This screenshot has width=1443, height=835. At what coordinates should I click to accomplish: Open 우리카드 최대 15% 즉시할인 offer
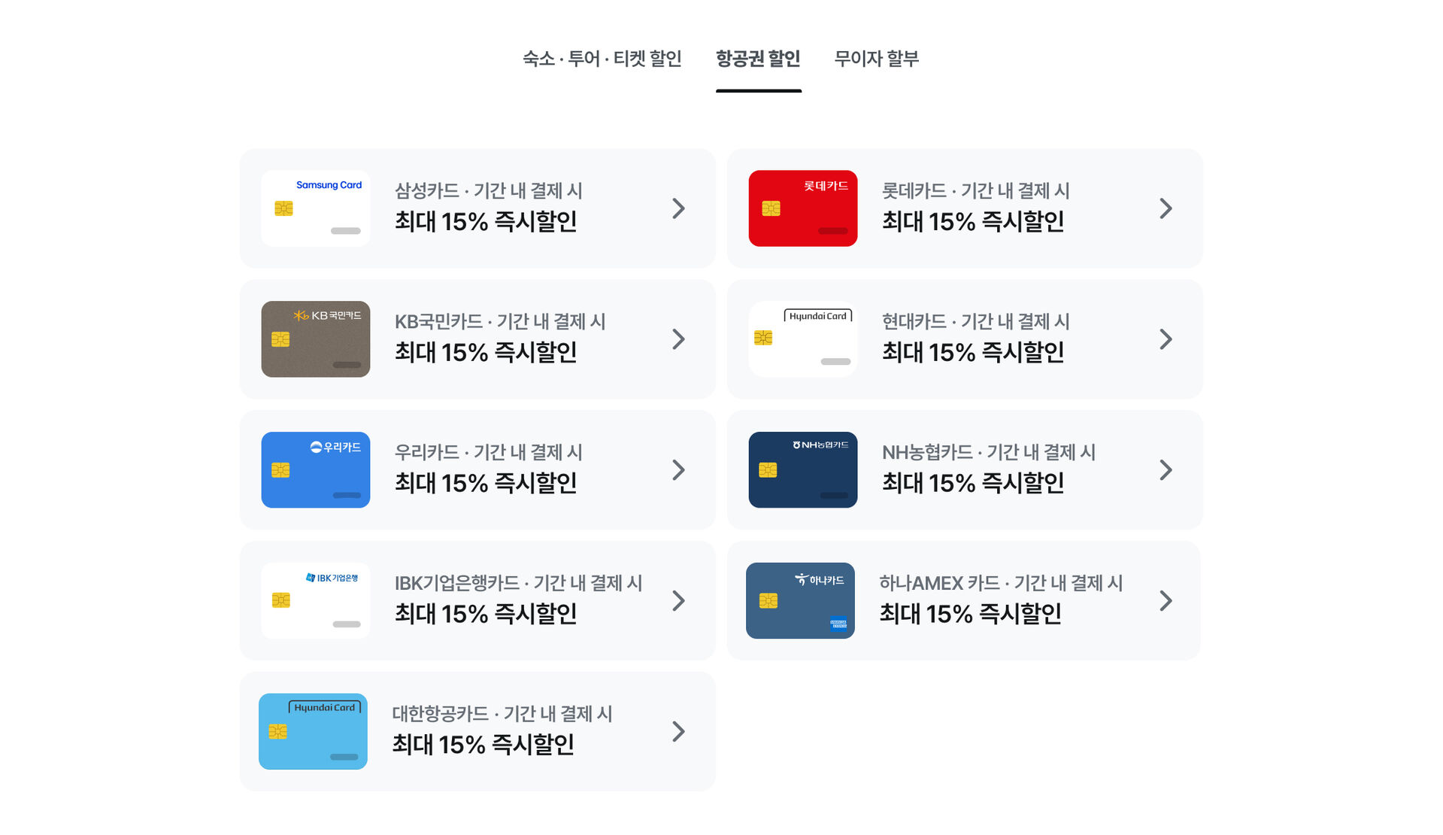click(486, 483)
